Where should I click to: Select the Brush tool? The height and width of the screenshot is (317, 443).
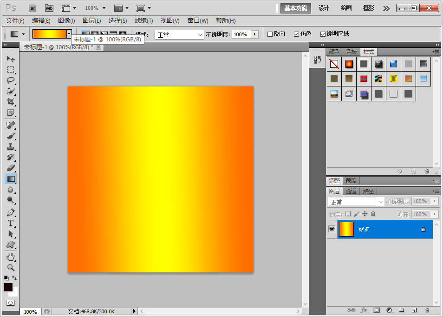tap(11, 136)
